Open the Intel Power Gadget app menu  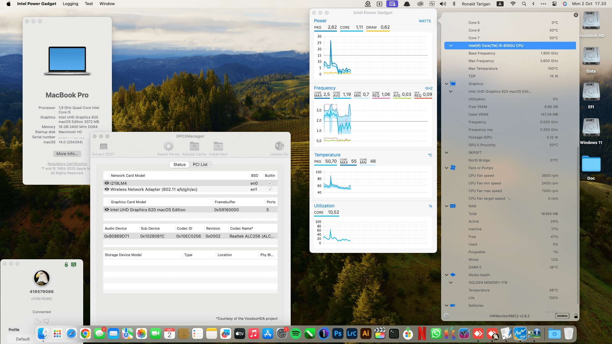(37, 4)
